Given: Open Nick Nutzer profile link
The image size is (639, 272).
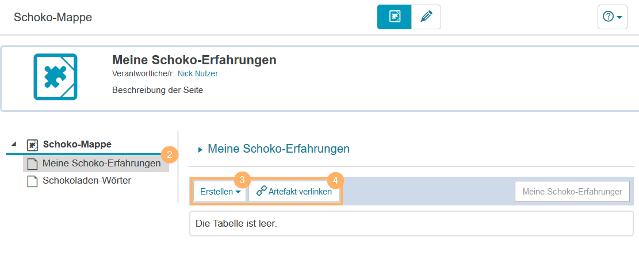Looking at the screenshot, I should point(198,73).
